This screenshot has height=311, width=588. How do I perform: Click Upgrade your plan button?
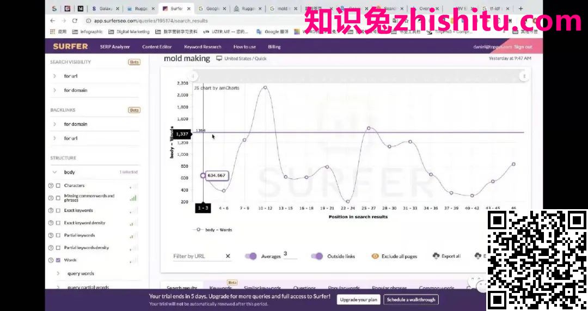[358, 300]
